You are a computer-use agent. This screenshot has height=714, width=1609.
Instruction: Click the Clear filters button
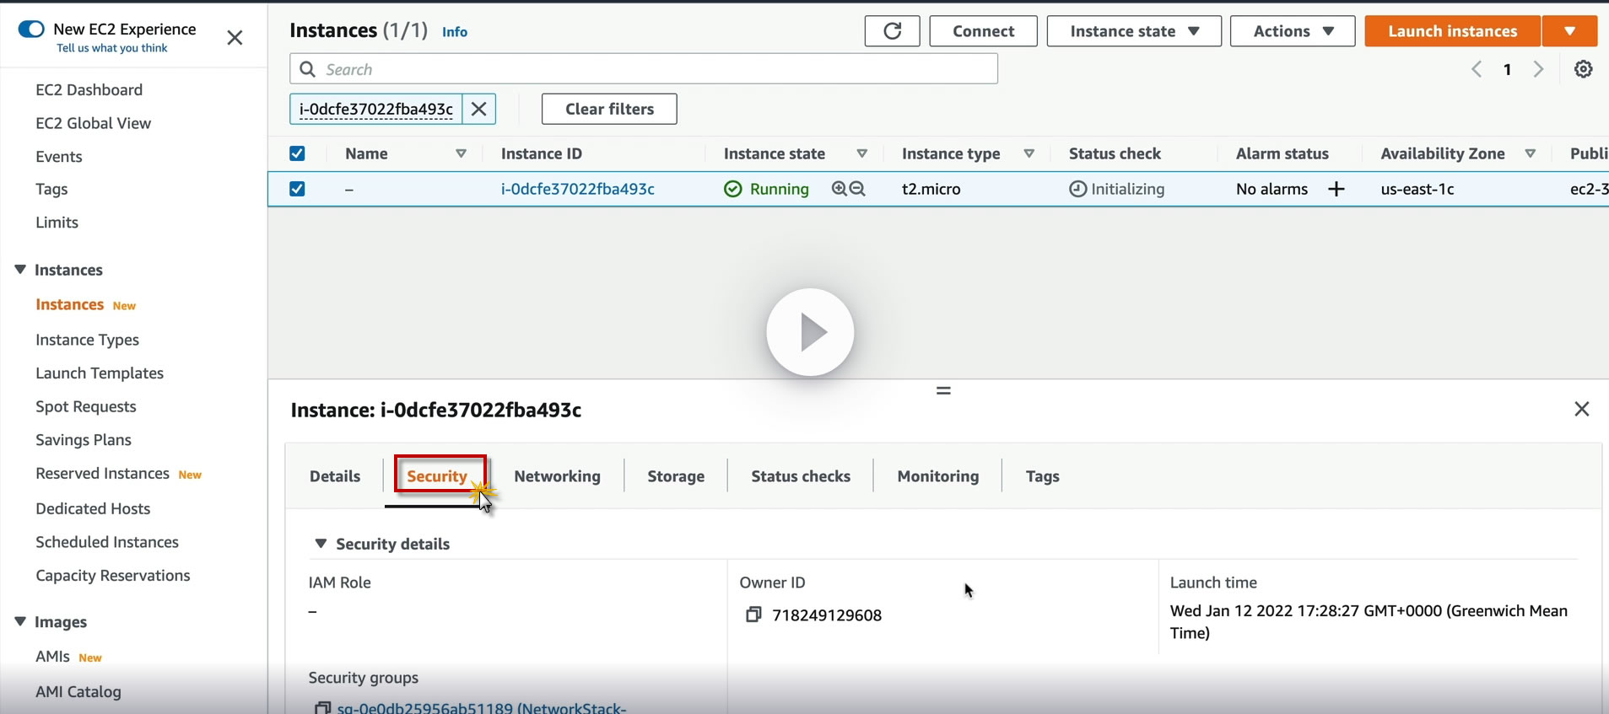(x=609, y=109)
